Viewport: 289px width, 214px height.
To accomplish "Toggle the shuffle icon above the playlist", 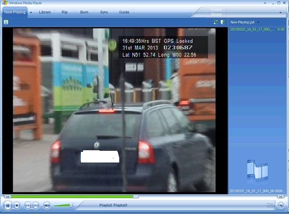I will [216, 22].
